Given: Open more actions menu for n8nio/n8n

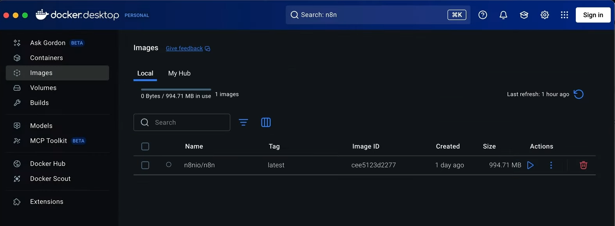Looking at the screenshot, I should pos(551,165).
